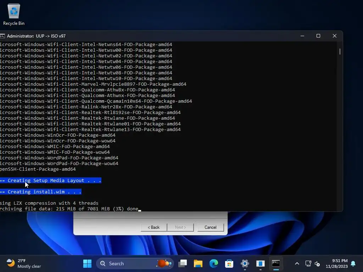Click the WinOcr-FOD-Package-wow64 line
The width and height of the screenshot is (363, 272).
[x=58, y=141]
